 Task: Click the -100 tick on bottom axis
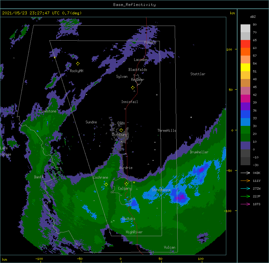(x=39, y=259)
